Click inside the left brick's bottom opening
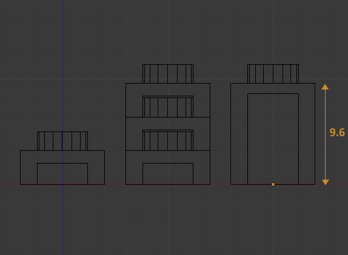Viewport: 348px width, 255px height. (x=62, y=174)
